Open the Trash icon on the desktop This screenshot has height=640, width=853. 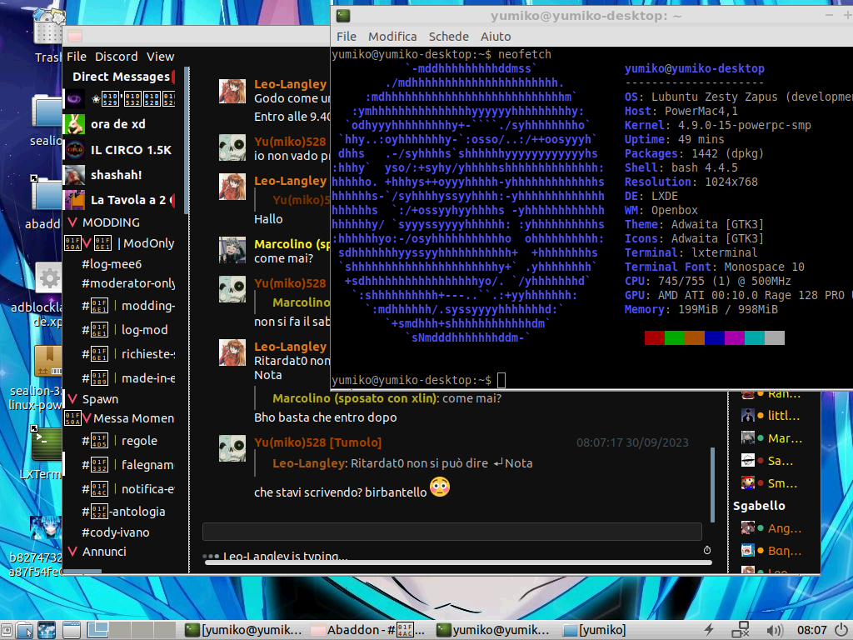(x=47, y=27)
